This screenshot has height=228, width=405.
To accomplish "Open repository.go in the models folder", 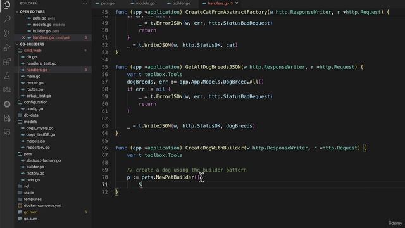I will pyautogui.click(x=38, y=148).
